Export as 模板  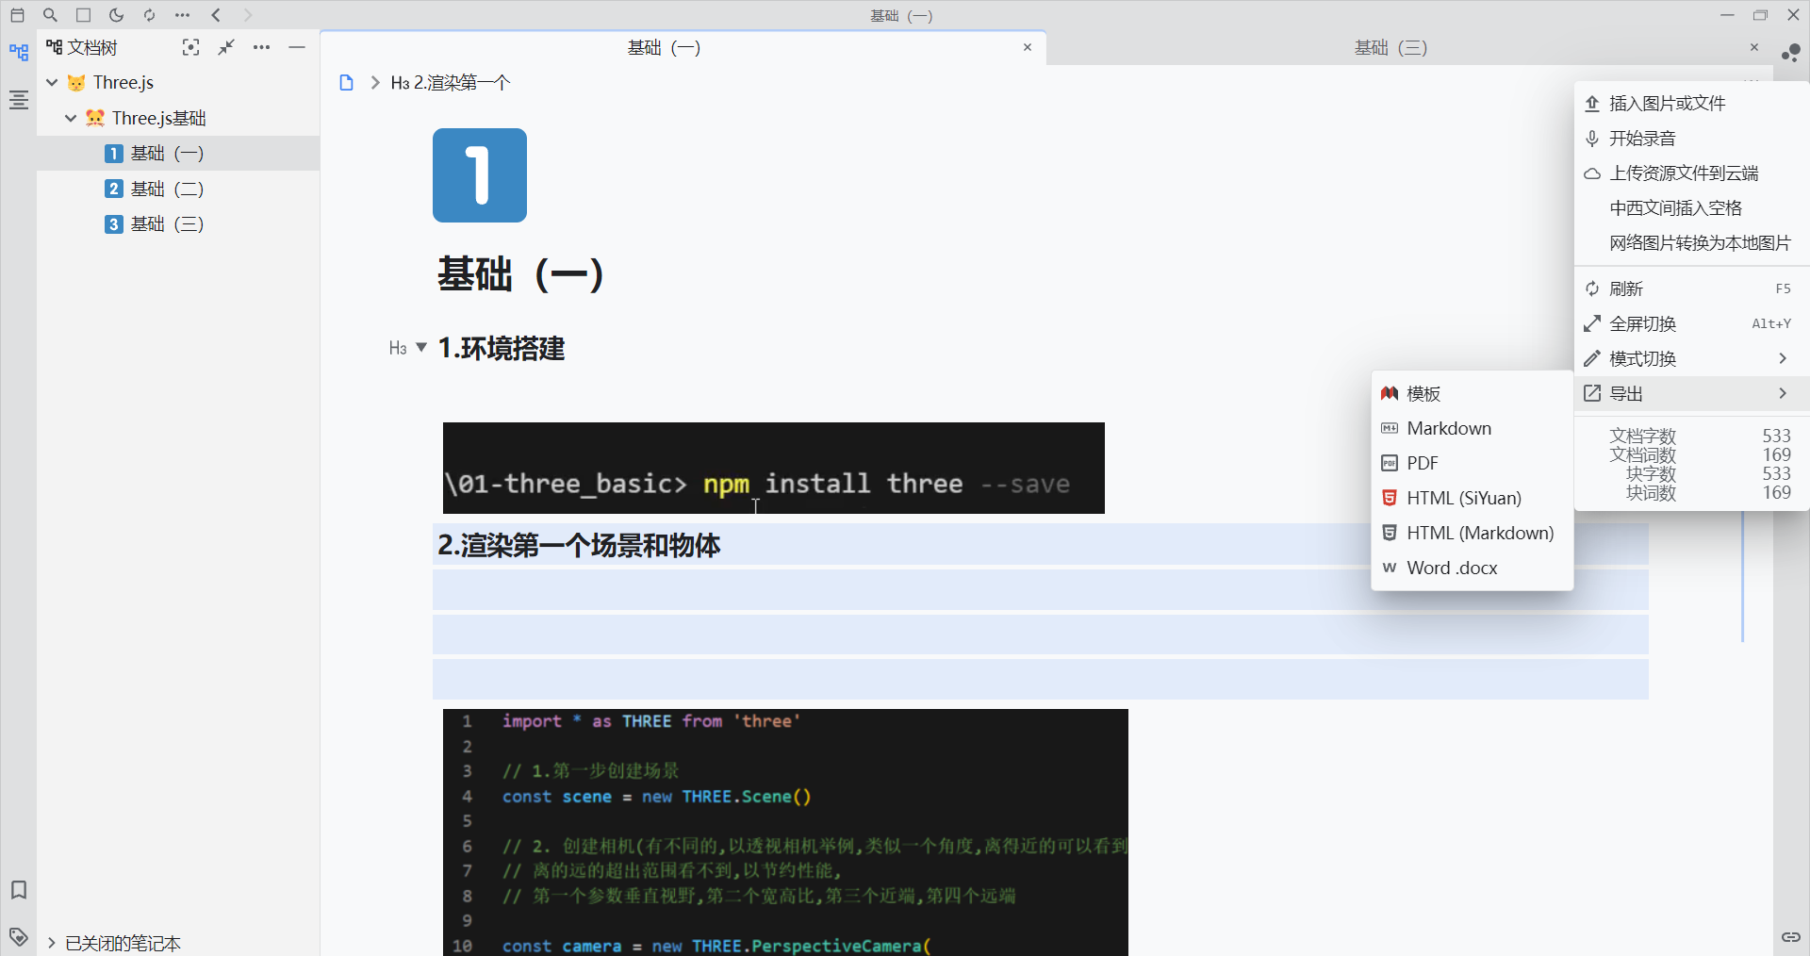1473,393
